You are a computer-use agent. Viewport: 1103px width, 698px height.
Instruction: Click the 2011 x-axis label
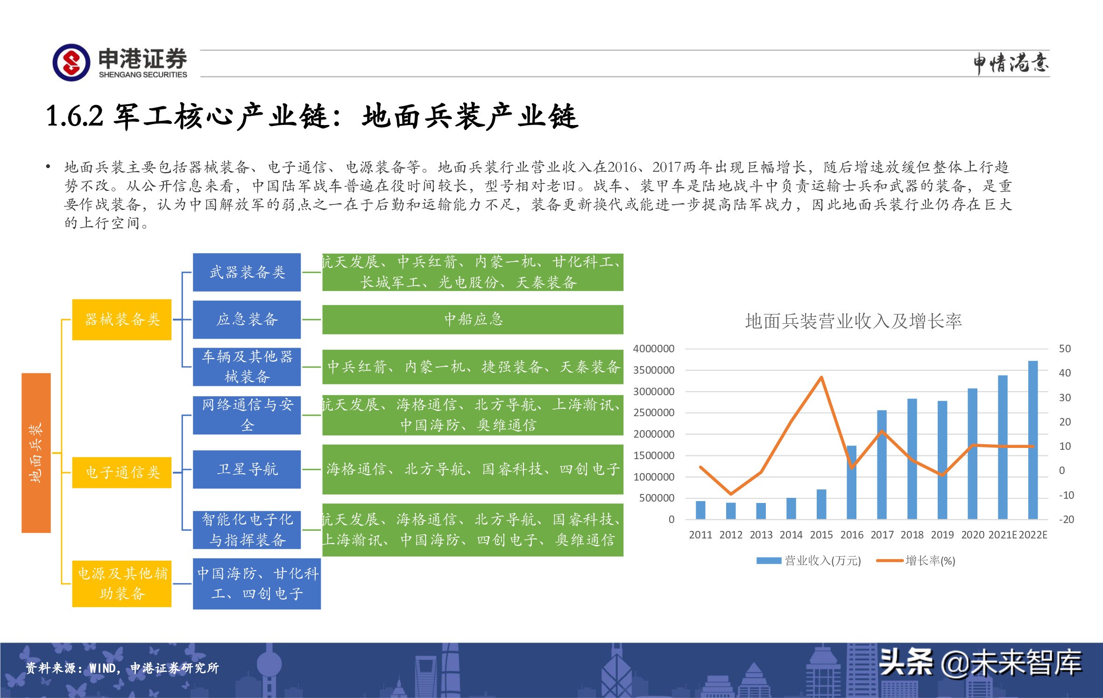coord(700,535)
